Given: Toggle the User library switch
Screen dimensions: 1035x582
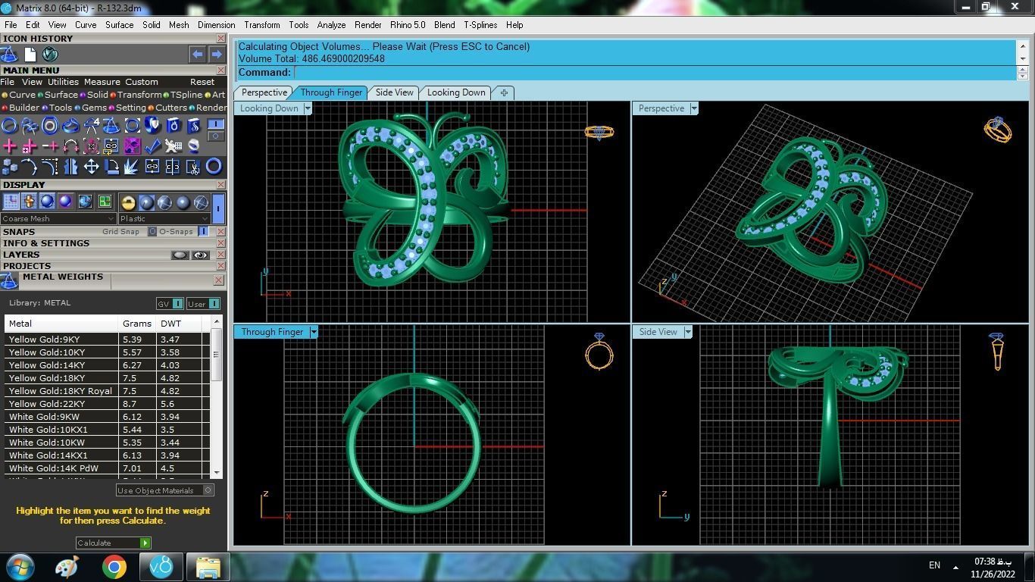Looking at the screenshot, I should (203, 303).
